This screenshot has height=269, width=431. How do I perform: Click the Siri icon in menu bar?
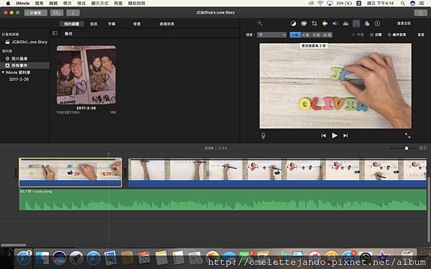coord(412,4)
